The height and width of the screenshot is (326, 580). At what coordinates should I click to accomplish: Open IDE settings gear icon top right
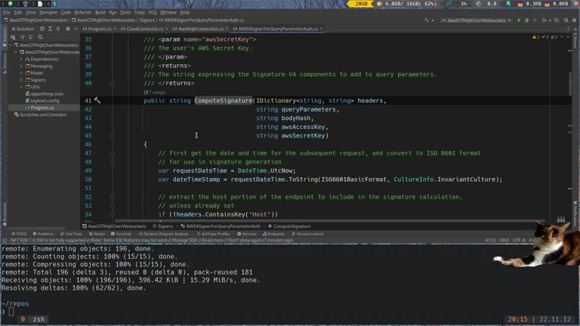pos(574,20)
